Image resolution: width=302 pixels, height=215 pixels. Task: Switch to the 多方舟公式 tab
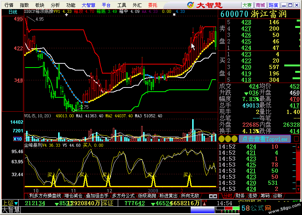pyautogui.click(x=123, y=196)
